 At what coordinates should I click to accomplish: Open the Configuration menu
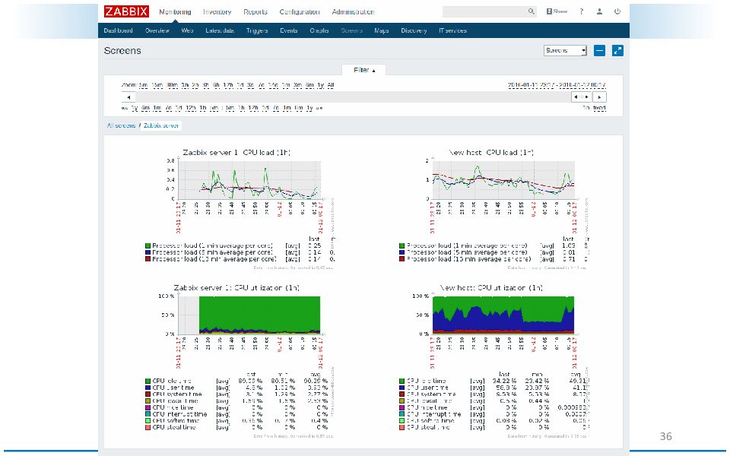coord(299,12)
